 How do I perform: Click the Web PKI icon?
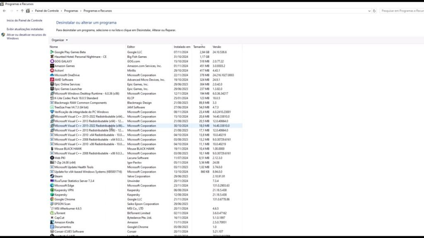(52, 158)
